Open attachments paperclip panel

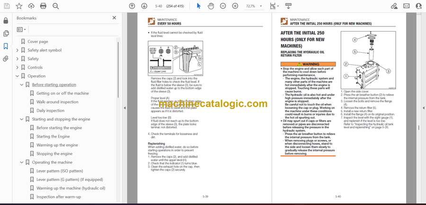[6, 59]
